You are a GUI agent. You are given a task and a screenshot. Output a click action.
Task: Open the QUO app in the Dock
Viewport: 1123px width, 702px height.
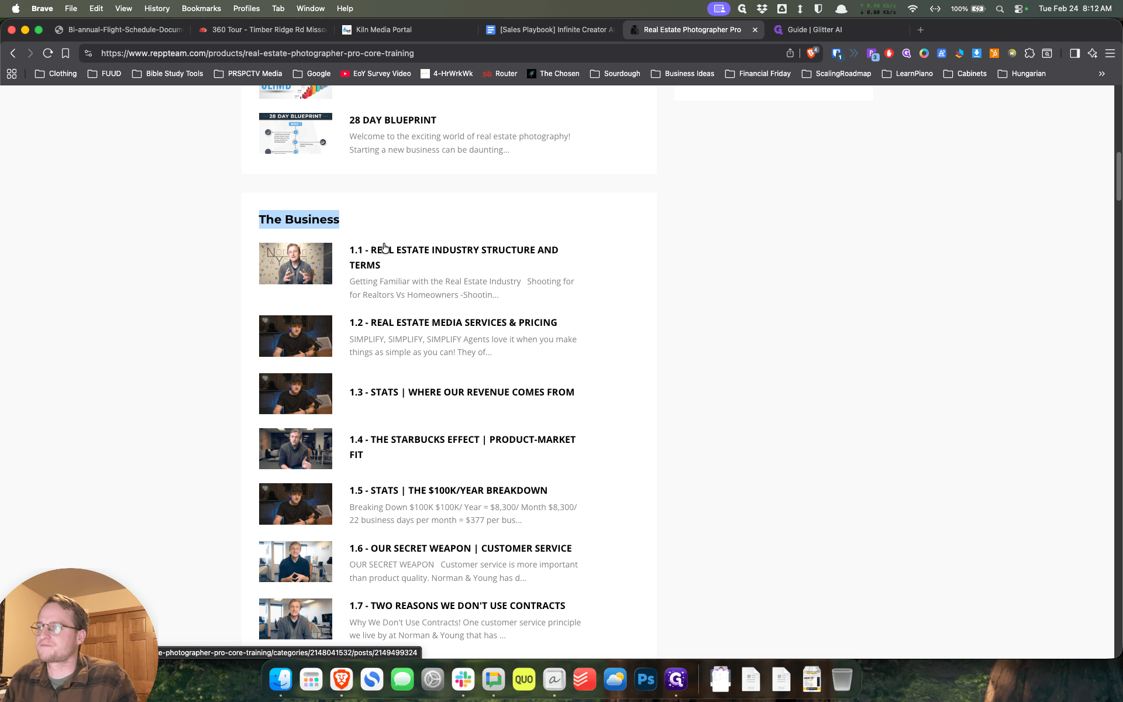[x=524, y=679]
